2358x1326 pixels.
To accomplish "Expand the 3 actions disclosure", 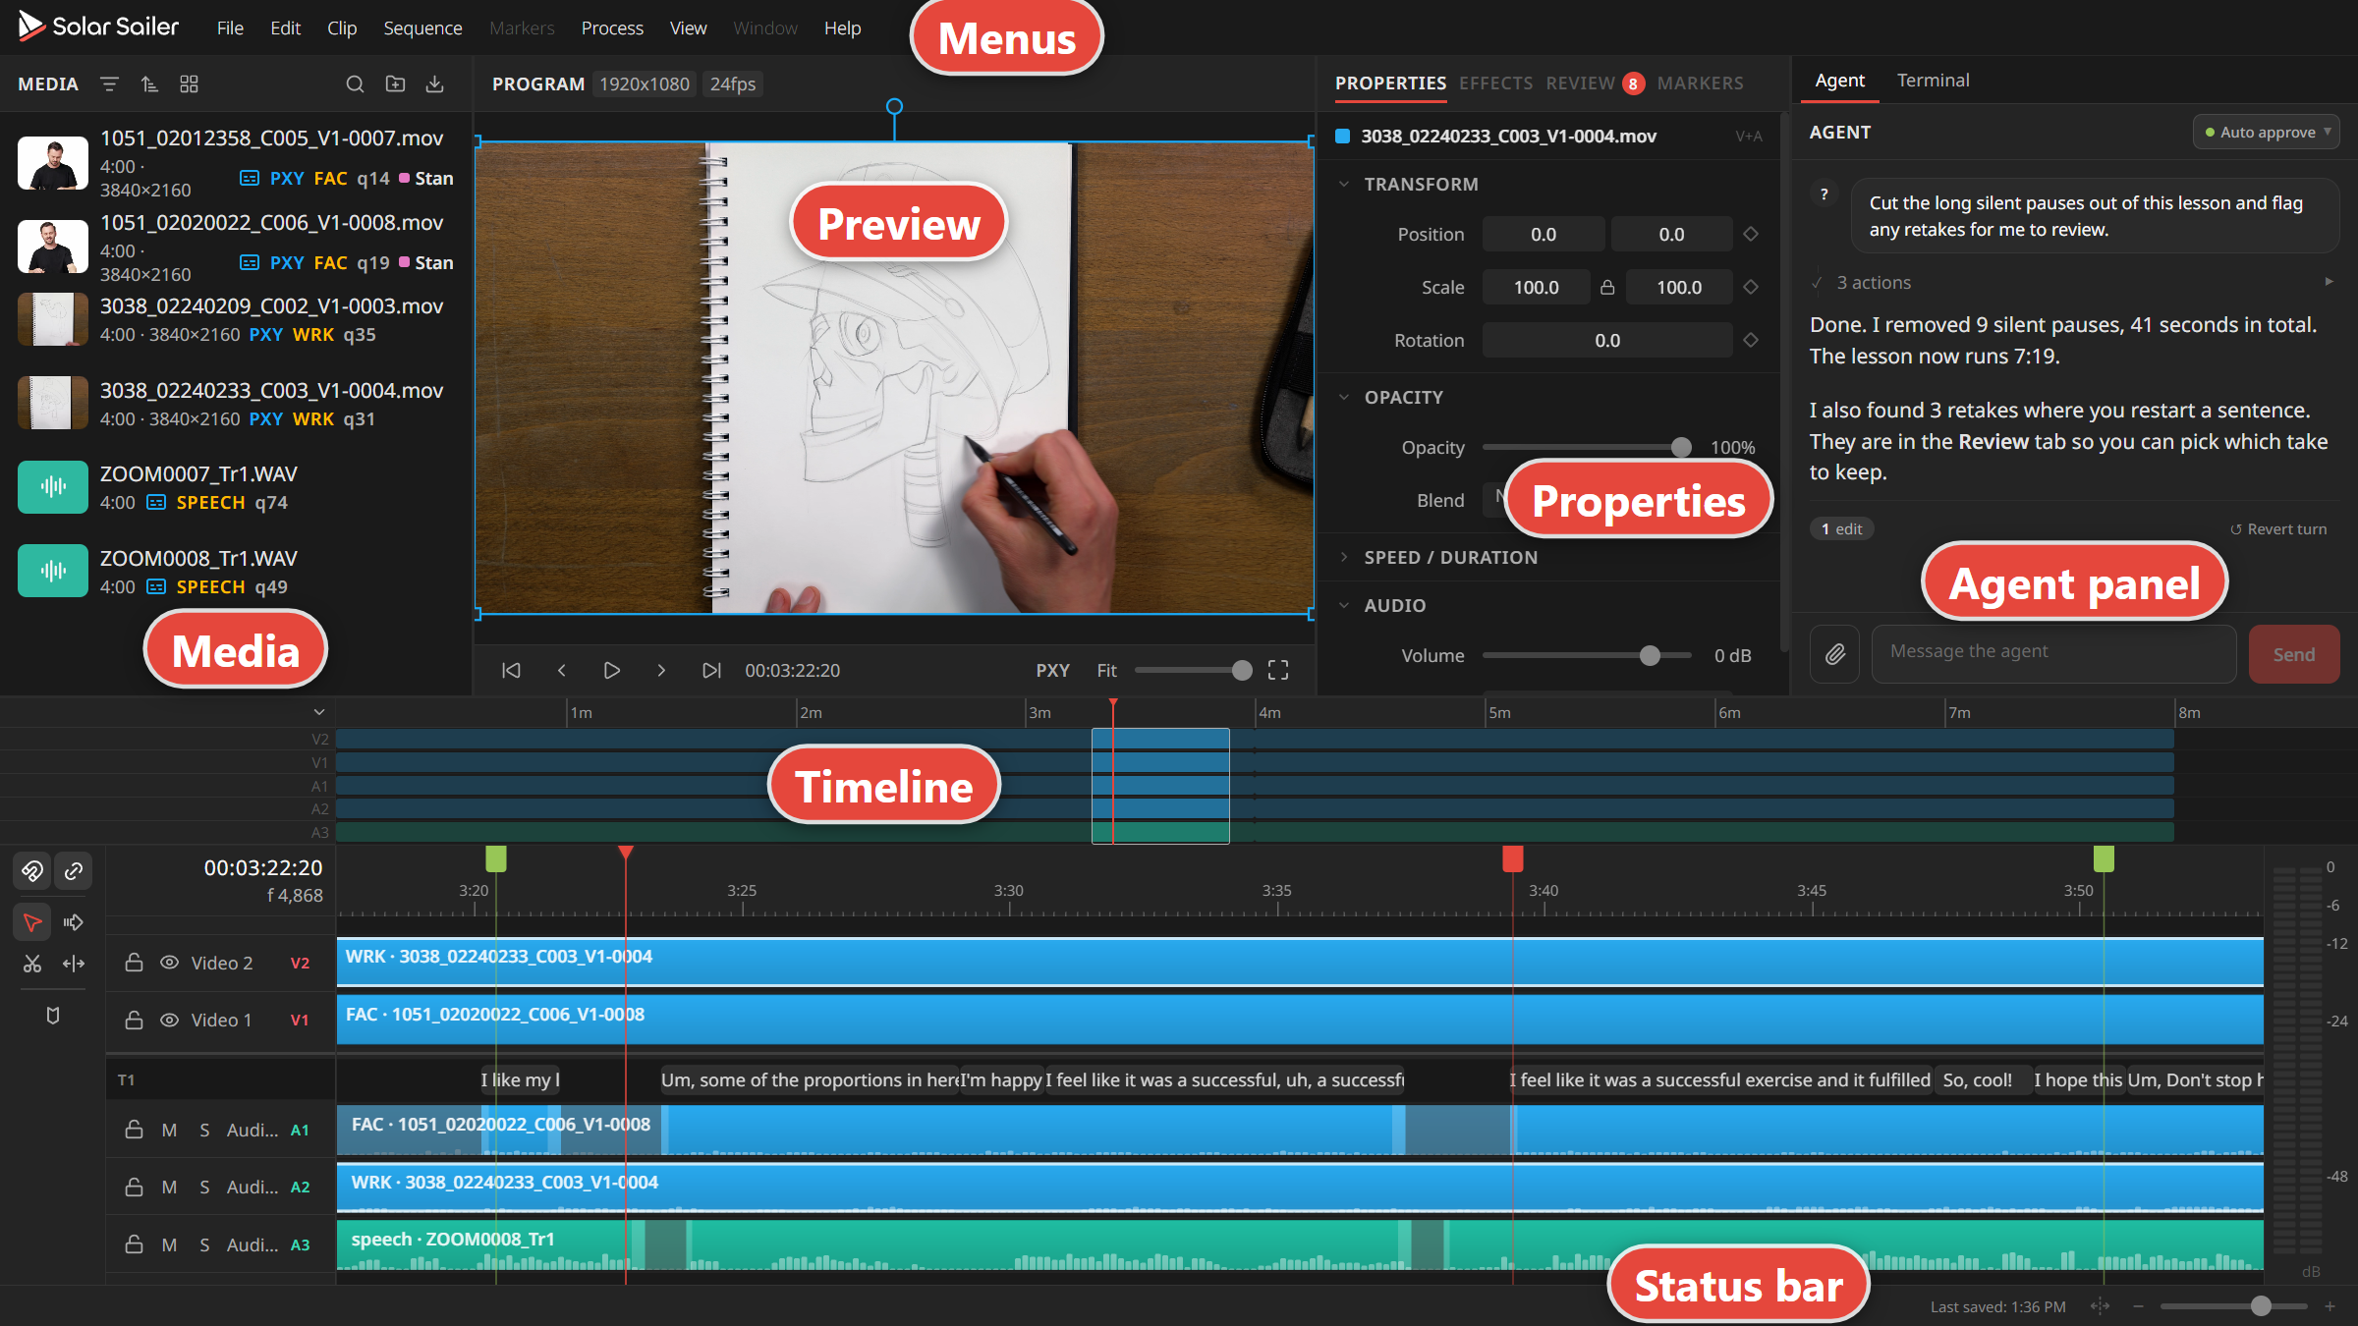I will pyautogui.click(x=2329, y=282).
